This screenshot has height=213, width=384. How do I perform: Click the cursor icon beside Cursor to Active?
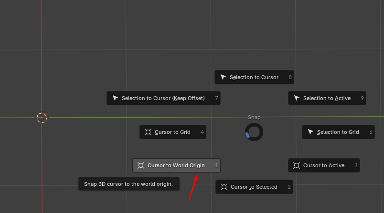[x=297, y=165]
